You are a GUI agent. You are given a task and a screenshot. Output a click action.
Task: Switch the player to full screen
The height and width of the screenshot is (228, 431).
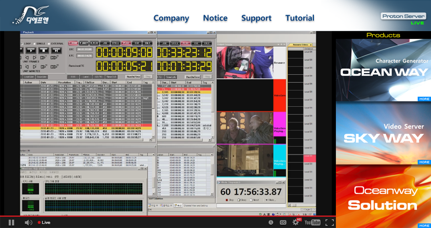coord(330,223)
